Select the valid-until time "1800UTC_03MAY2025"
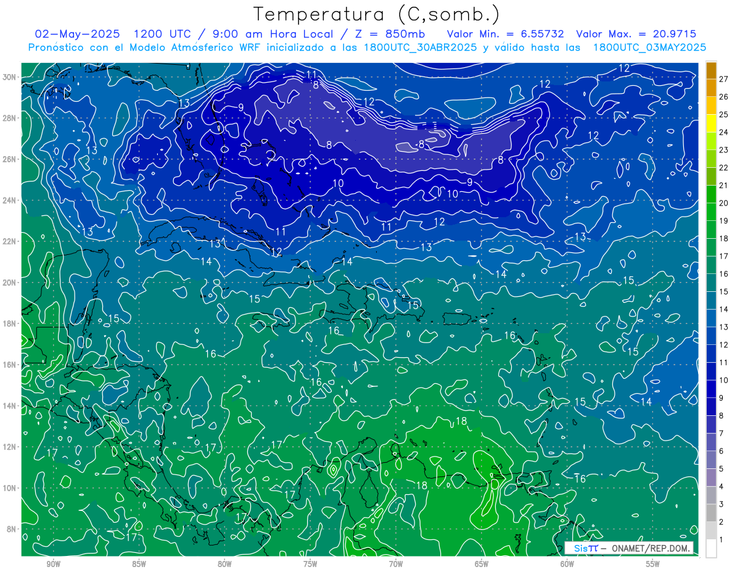Screen dimensions: 740x572 click(x=649, y=48)
